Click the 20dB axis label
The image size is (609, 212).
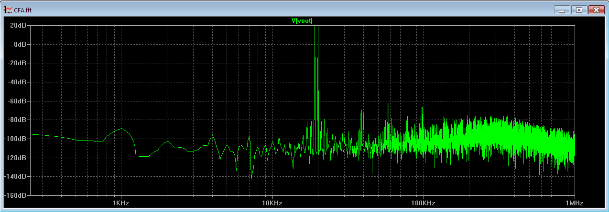click(18, 25)
